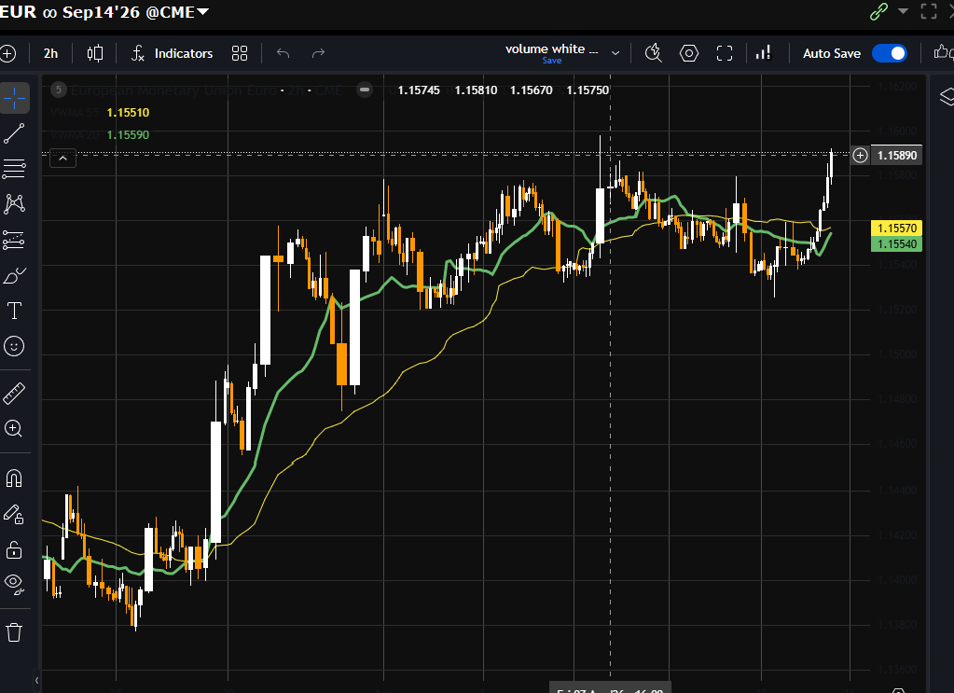This screenshot has height=693, width=954.
Task: Redo the last chart action
Action: [x=318, y=53]
